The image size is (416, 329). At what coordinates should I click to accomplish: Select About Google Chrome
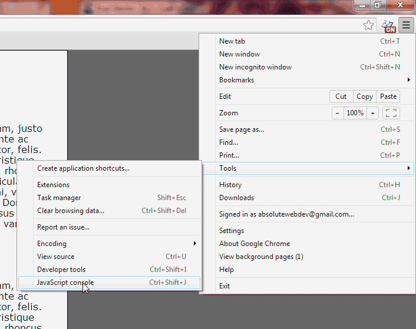coord(315,244)
